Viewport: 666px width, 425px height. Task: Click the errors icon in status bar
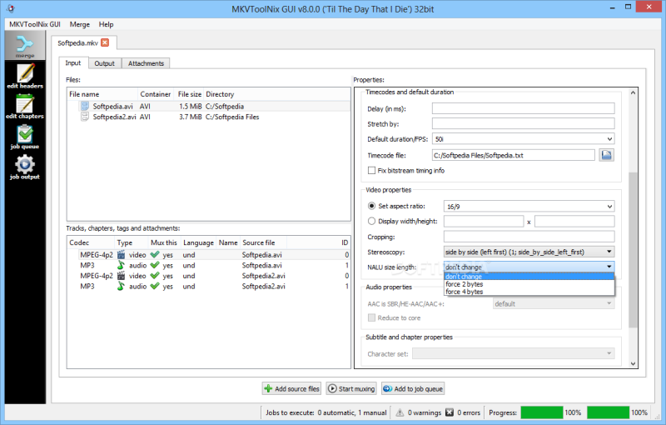450,412
